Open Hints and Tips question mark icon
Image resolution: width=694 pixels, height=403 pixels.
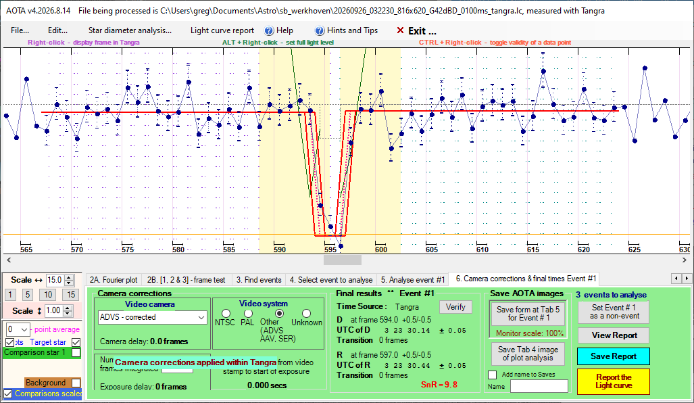point(320,30)
